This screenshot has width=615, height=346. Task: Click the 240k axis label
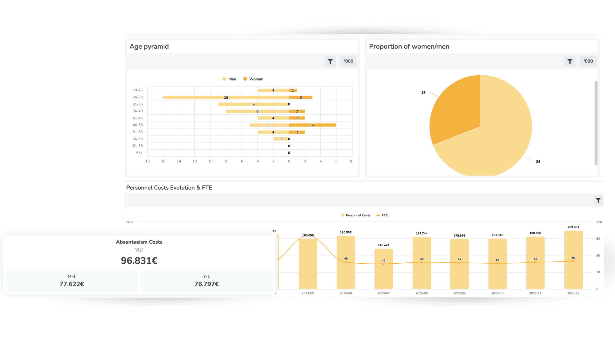click(x=130, y=222)
